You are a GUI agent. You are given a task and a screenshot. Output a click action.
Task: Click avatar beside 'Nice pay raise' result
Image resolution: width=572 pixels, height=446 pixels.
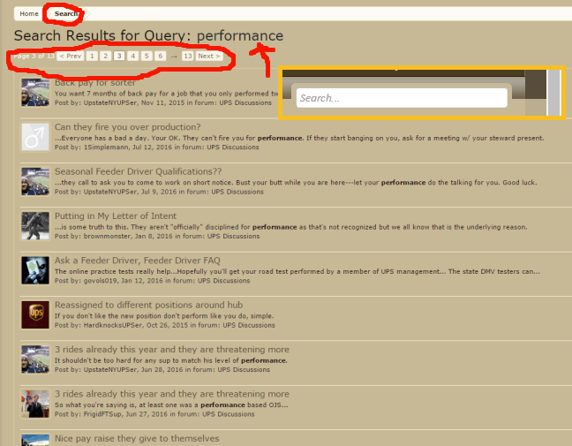pos(35,440)
